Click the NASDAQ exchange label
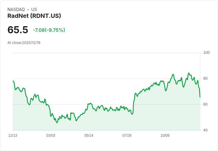Image resolution: width=218 pixels, height=151 pixels. point(16,10)
